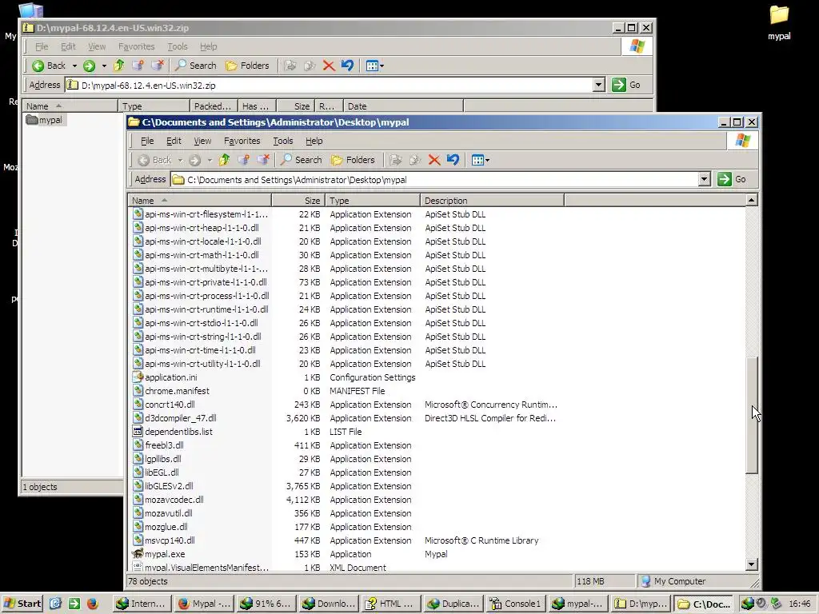Expand address bar dropdown in the zip window
The width and height of the screenshot is (819, 614).
click(599, 85)
